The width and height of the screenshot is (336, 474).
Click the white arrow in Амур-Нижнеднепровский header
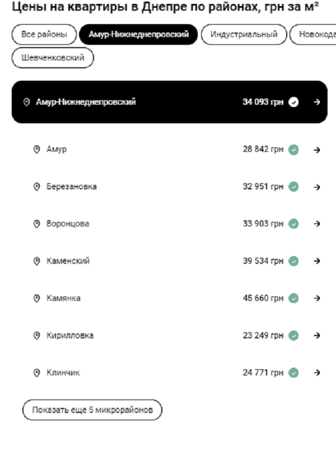(317, 102)
